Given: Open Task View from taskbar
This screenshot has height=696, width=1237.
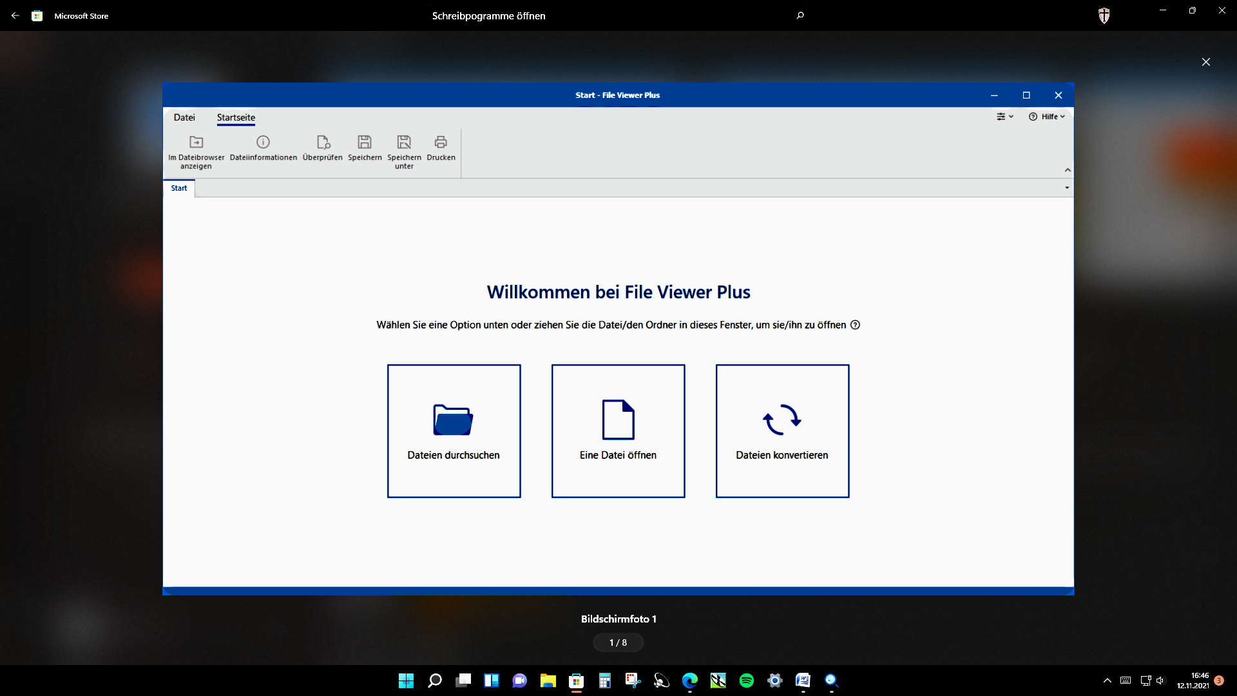Looking at the screenshot, I should click(x=463, y=681).
